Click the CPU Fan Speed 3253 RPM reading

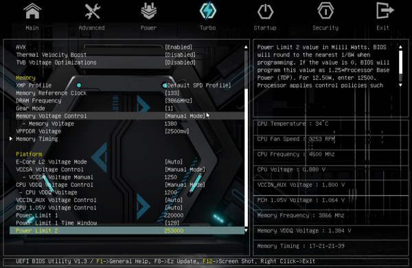296,139
